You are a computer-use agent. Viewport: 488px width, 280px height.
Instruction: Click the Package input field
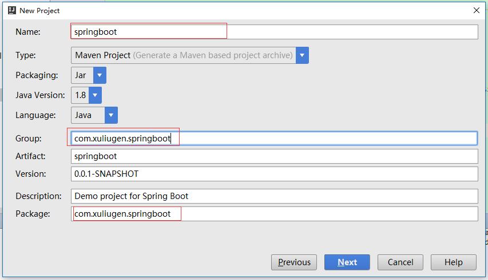click(x=274, y=214)
